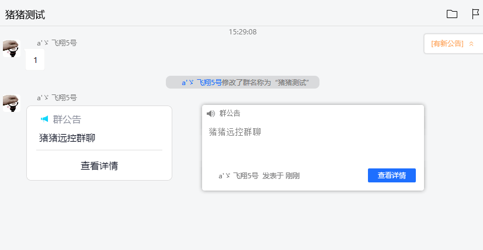Viewport: 483px width, 250px height.
Task: Open the [有新公告] new announcement notice
Action: 447,44
